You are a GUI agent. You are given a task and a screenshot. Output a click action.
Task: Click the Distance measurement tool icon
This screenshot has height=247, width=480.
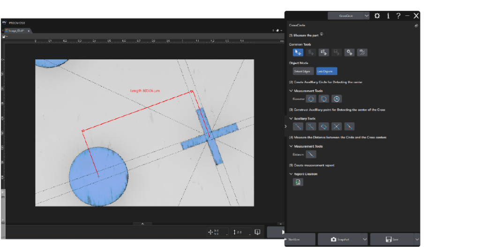point(311,154)
